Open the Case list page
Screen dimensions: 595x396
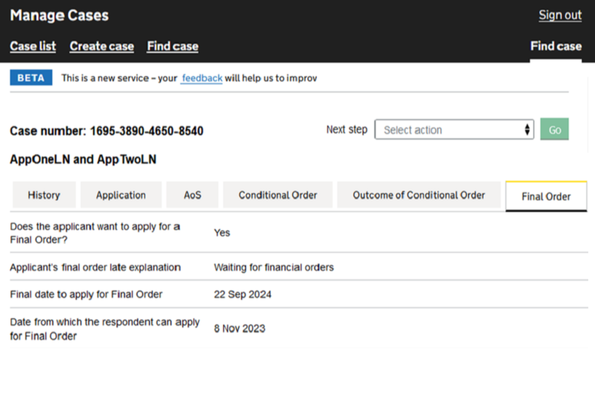pyautogui.click(x=33, y=46)
